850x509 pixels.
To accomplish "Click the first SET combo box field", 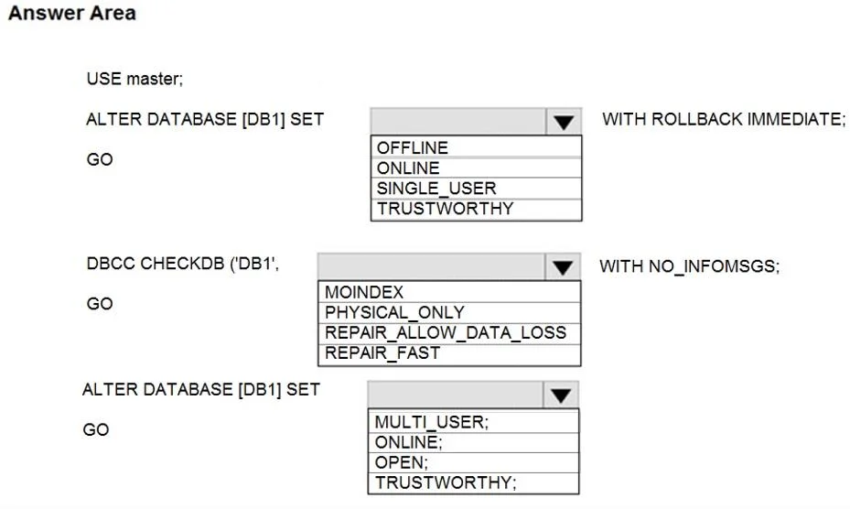I will (x=458, y=122).
